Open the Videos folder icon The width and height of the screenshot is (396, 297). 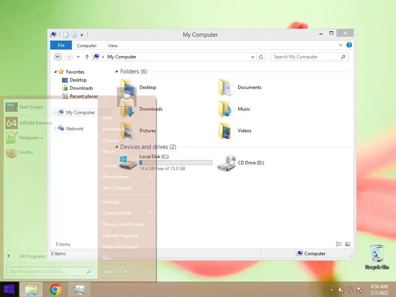pyautogui.click(x=225, y=131)
